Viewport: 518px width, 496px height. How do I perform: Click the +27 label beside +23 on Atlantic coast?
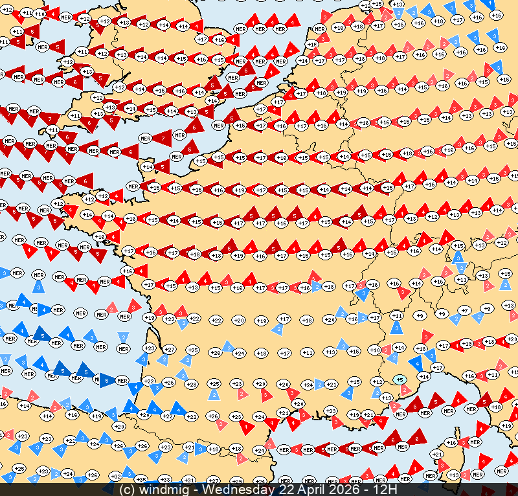(170, 350)
